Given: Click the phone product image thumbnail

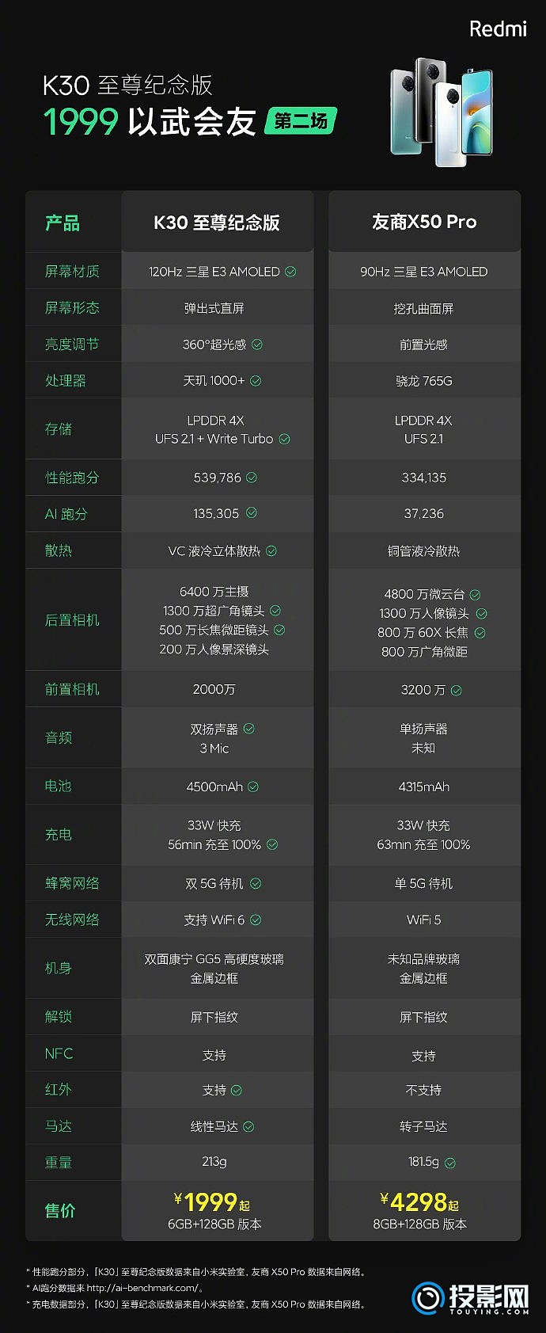Looking at the screenshot, I should tap(441, 112).
